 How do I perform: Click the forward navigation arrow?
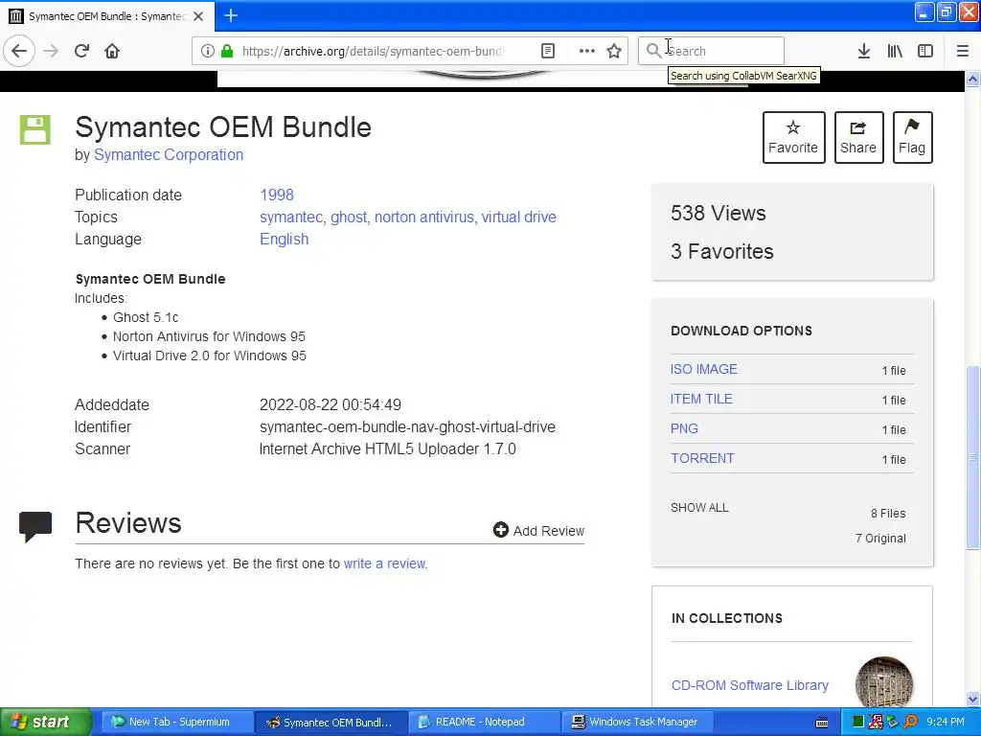51,51
